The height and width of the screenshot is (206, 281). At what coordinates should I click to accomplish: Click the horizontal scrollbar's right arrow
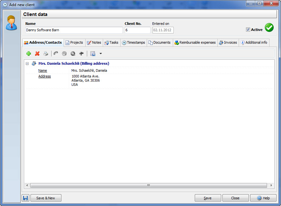point(271,185)
